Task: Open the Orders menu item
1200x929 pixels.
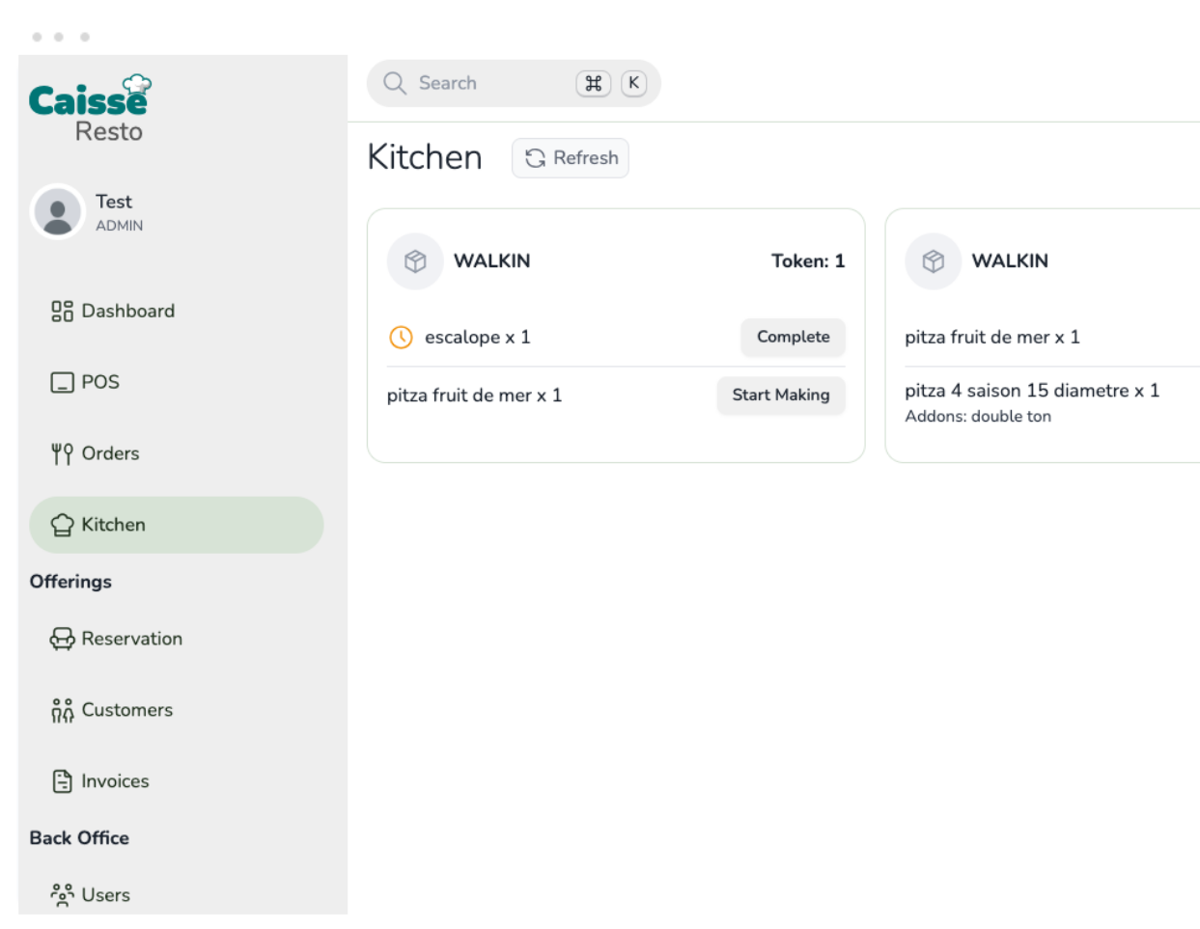Action: pos(110,453)
